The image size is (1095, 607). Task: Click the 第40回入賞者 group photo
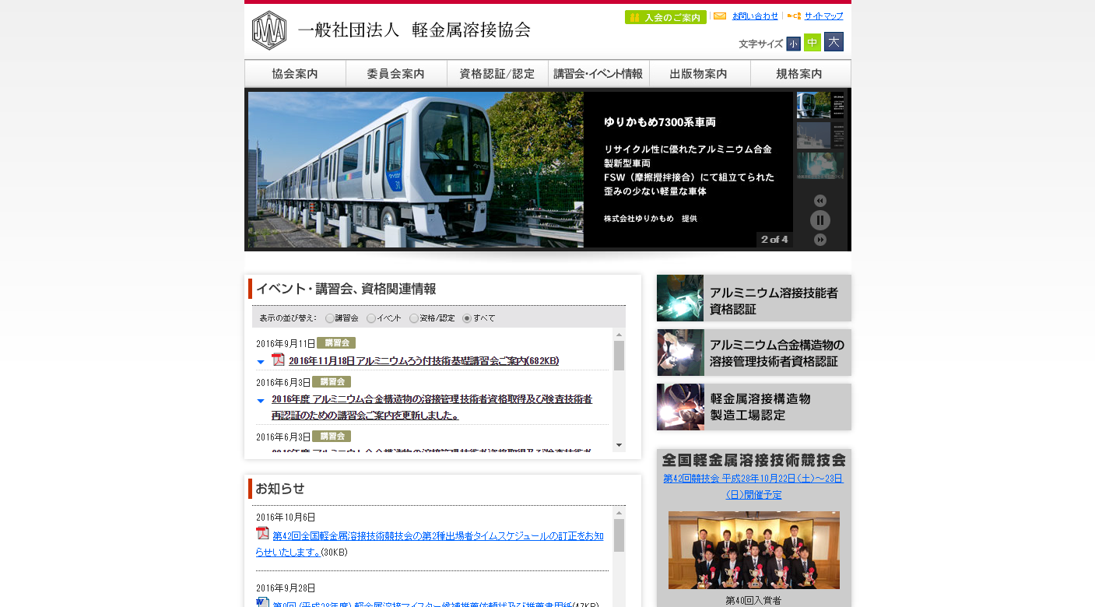754,550
